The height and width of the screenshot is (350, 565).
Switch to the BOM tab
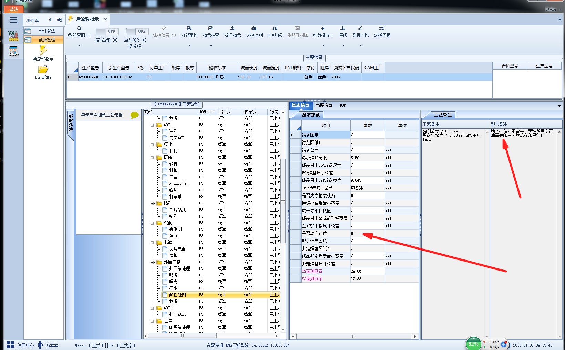tap(343, 105)
